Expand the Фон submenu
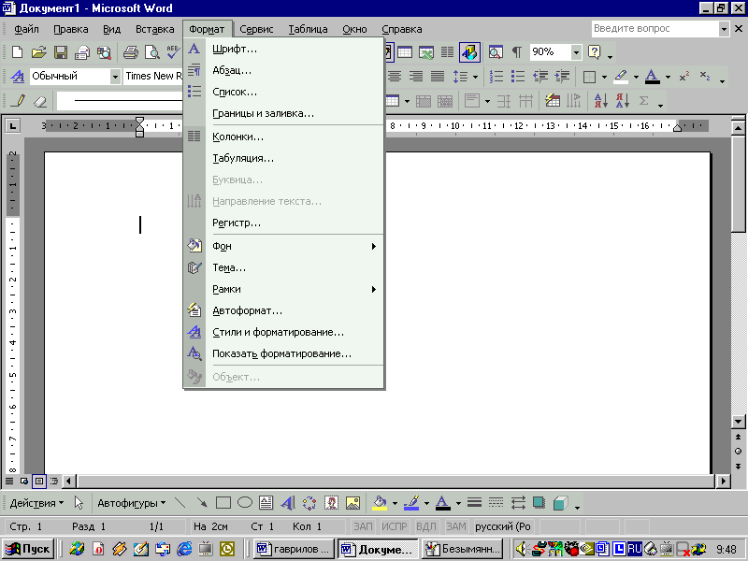 coord(295,246)
